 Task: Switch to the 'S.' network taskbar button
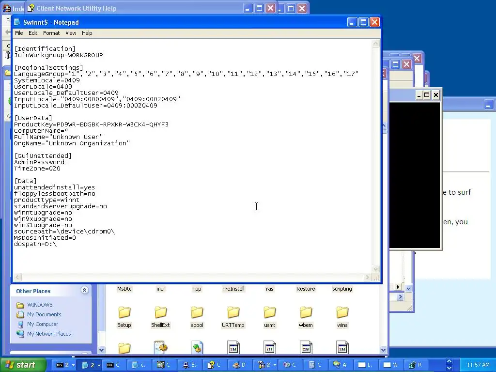190,365
